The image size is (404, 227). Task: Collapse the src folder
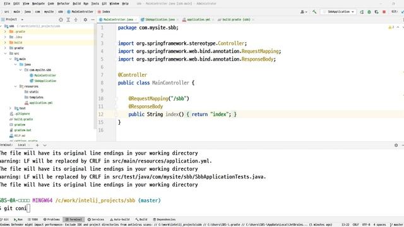click(x=5, y=54)
